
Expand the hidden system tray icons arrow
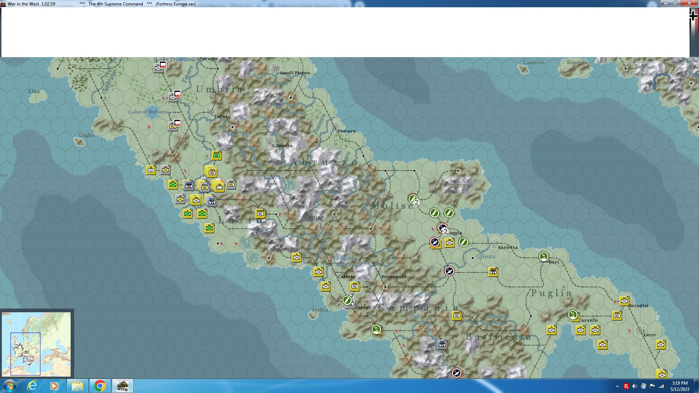[x=617, y=386]
